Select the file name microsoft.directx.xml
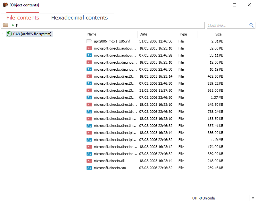This screenshot has height=202, width=257. (110, 168)
